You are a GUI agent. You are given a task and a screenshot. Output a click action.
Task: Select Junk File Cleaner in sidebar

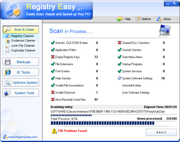[23, 46]
